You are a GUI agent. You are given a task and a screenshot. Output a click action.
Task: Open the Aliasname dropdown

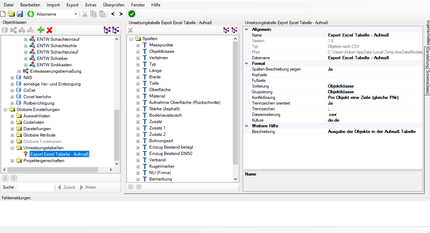tap(76, 14)
